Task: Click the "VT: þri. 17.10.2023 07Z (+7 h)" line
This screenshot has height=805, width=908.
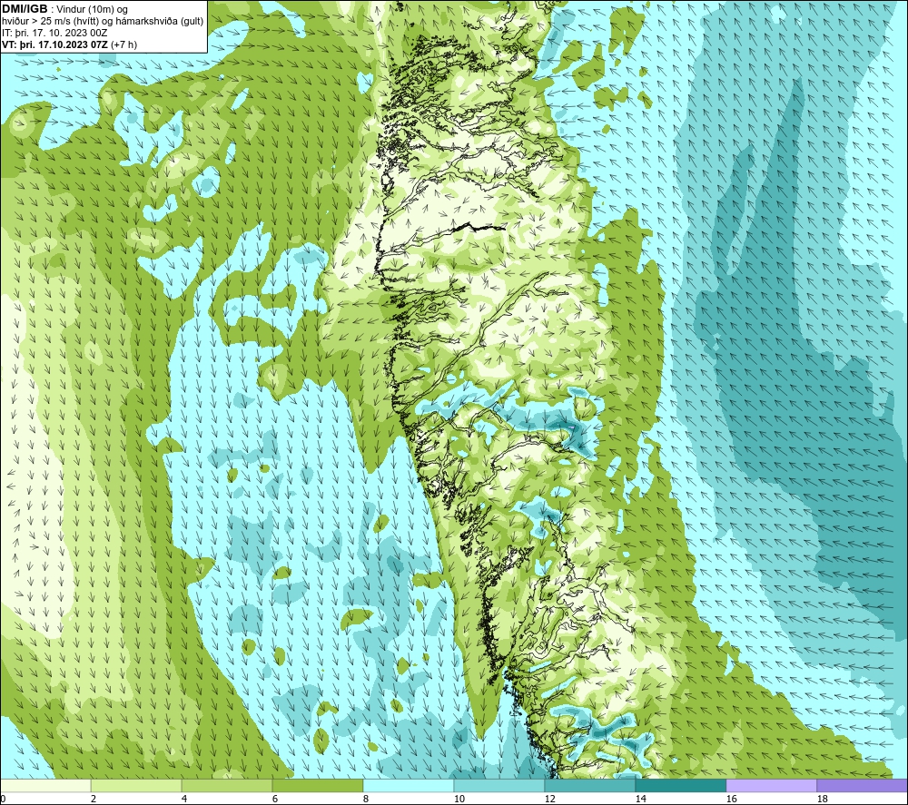Action: tap(70, 44)
